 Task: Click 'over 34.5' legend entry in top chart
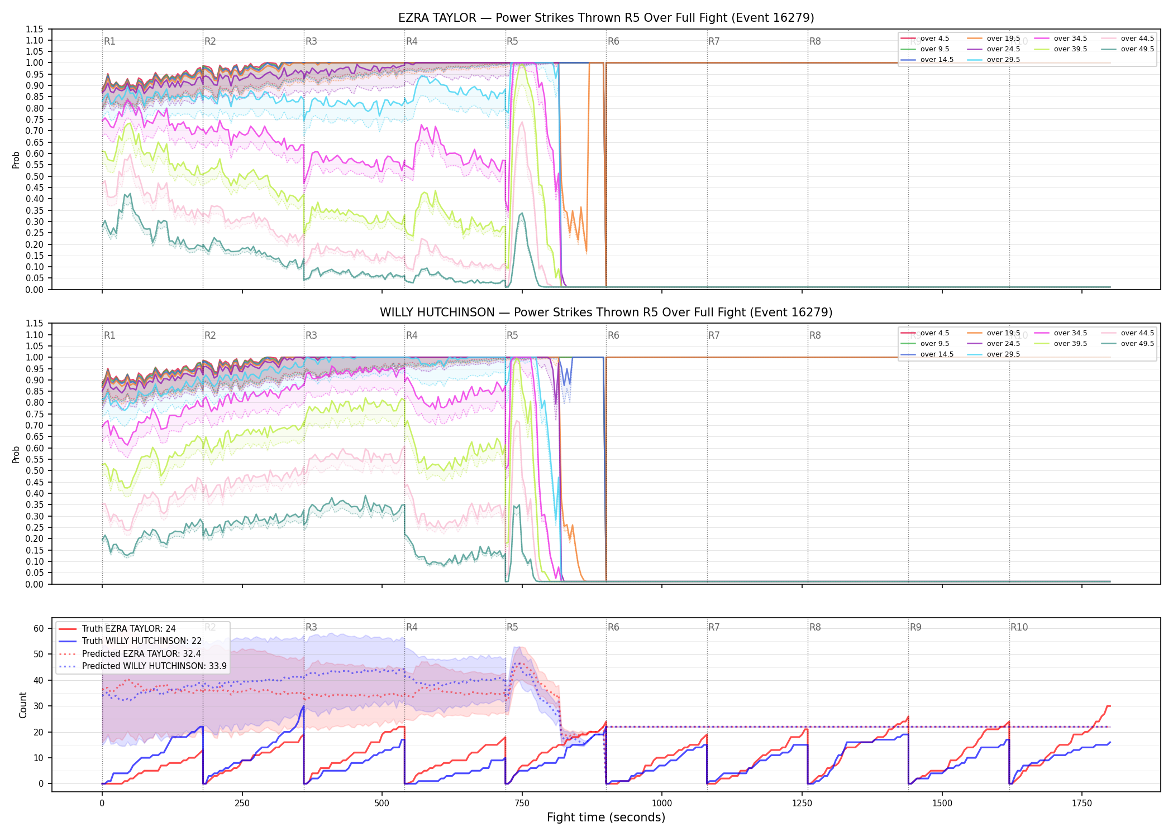1061,39
